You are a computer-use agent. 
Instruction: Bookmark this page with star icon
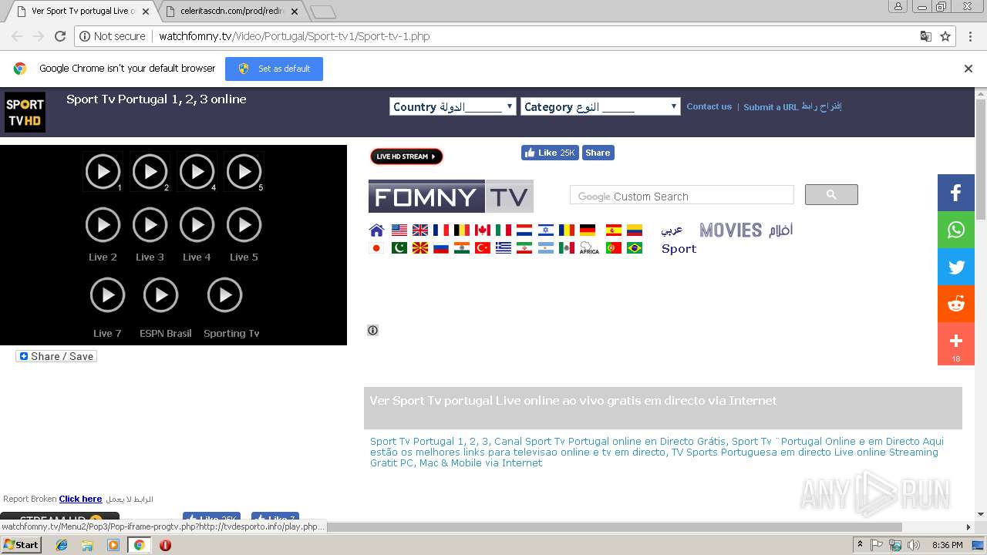click(945, 36)
